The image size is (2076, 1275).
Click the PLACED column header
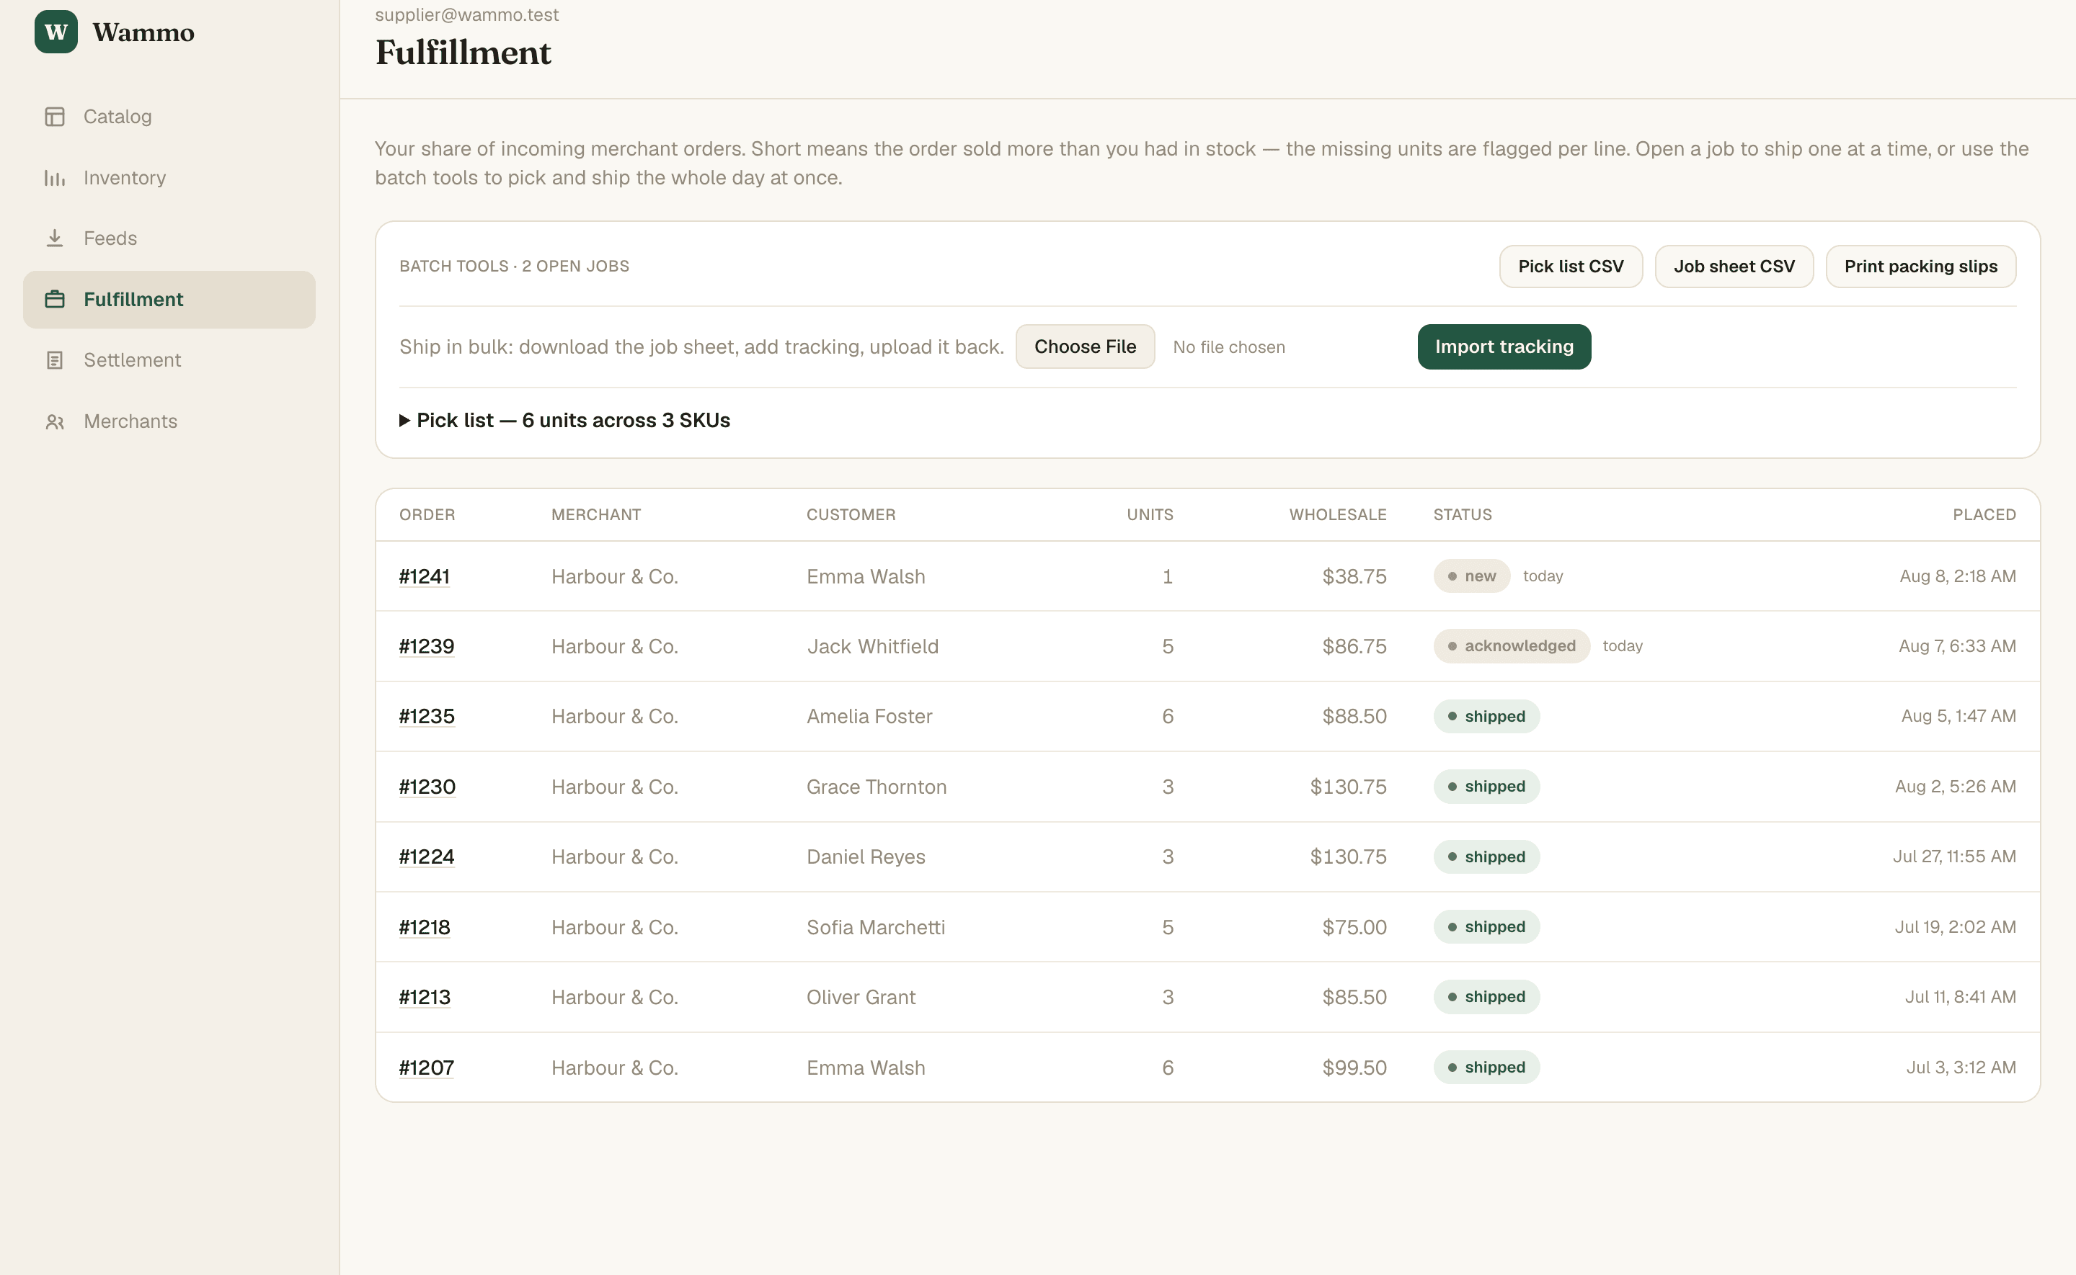click(1984, 515)
